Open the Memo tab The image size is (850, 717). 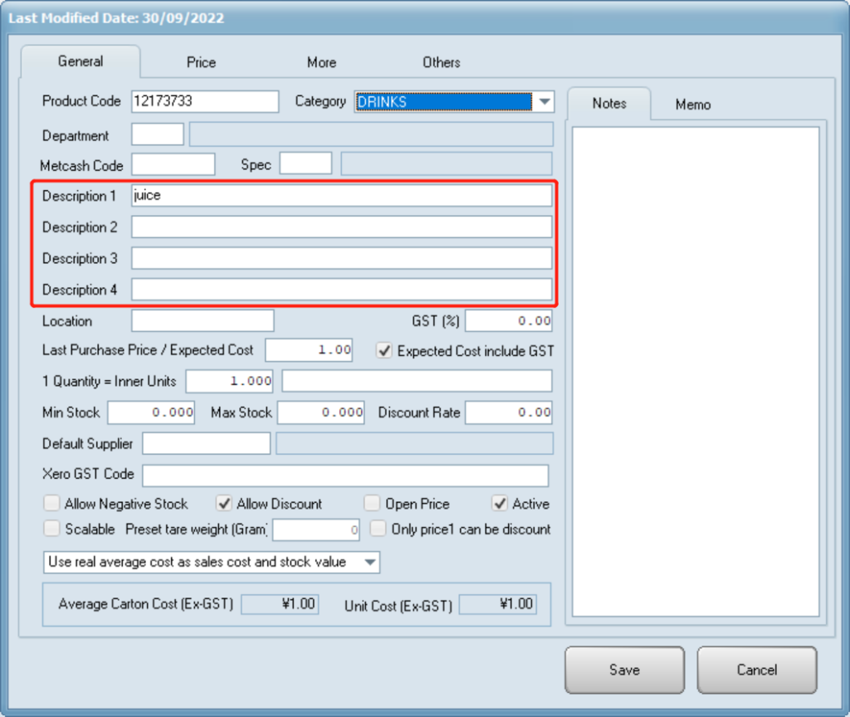(692, 104)
